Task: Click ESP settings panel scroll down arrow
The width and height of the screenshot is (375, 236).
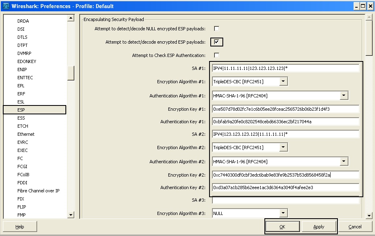Action: 369,215
